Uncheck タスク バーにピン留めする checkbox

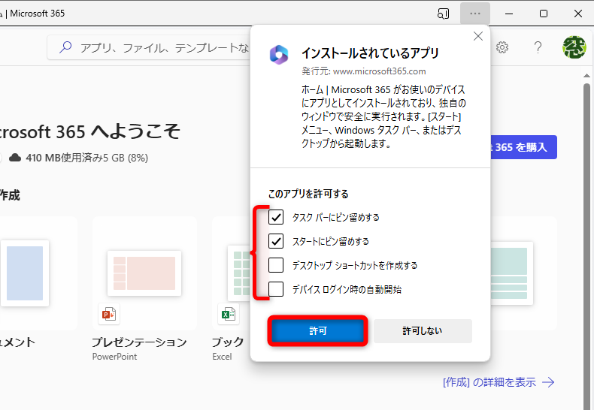point(276,217)
